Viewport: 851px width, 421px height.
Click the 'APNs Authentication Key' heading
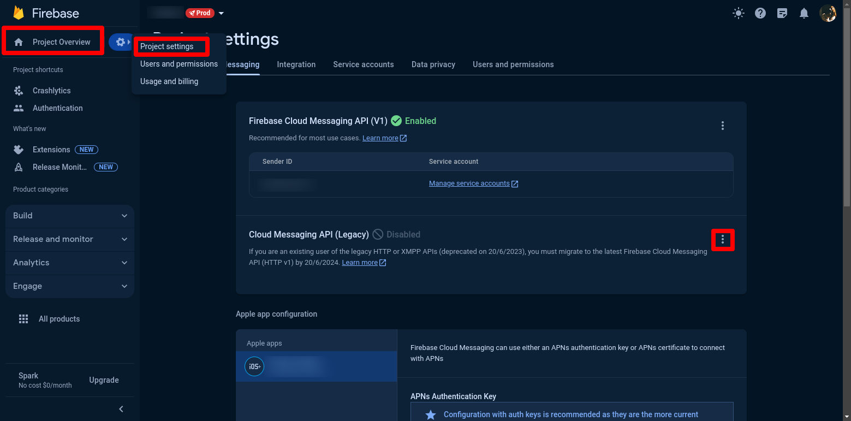(x=453, y=396)
